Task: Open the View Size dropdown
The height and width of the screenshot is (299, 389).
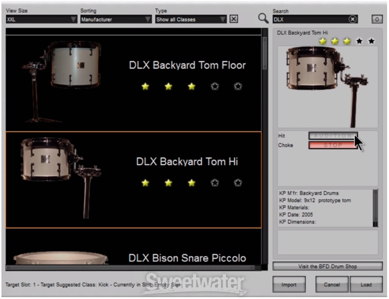Action: pos(41,19)
